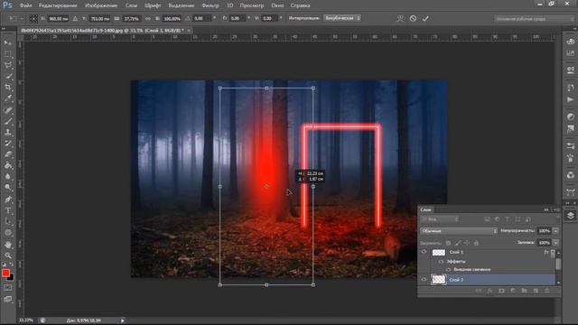Toggle the width-height link in options bar
This screenshot has height=325, width=578.
click(148, 18)
